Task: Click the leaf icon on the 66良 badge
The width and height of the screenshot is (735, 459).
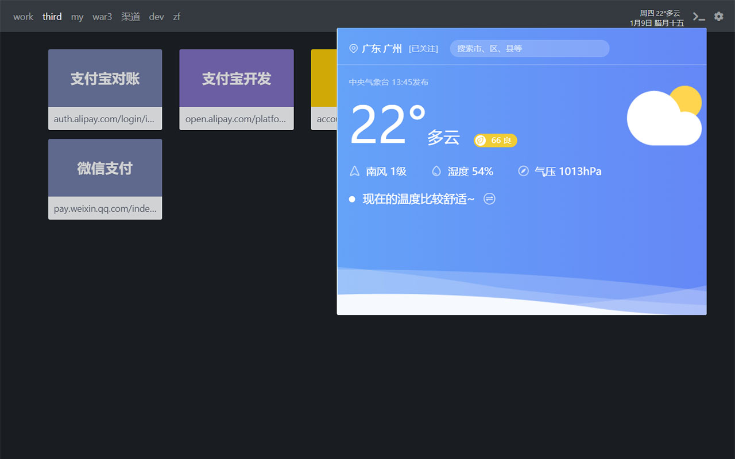Action: (x=481, y=140)
